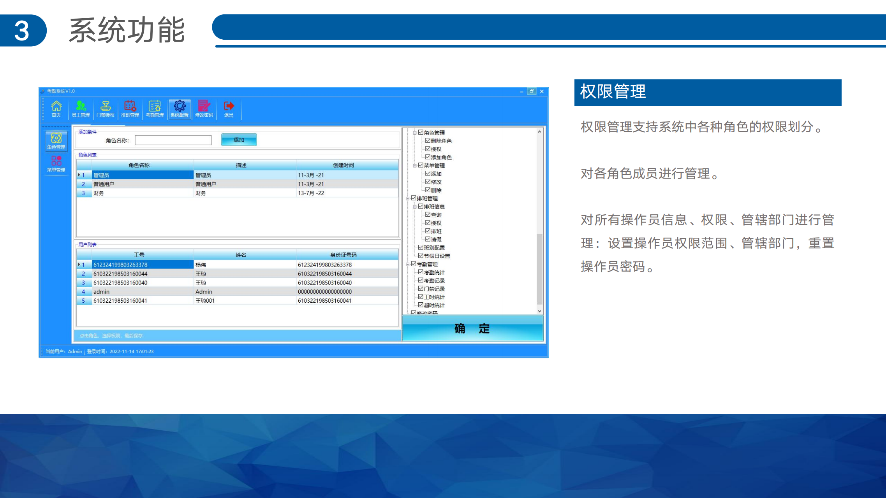Click the 创建时间 column header
This screenshot has height=498, width=886.
coord(347,165)
